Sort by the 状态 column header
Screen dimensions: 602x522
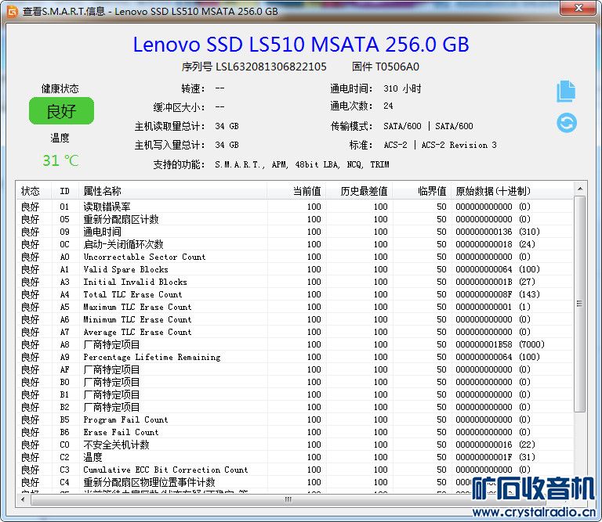pyautogui.click(x=31, y=191)
